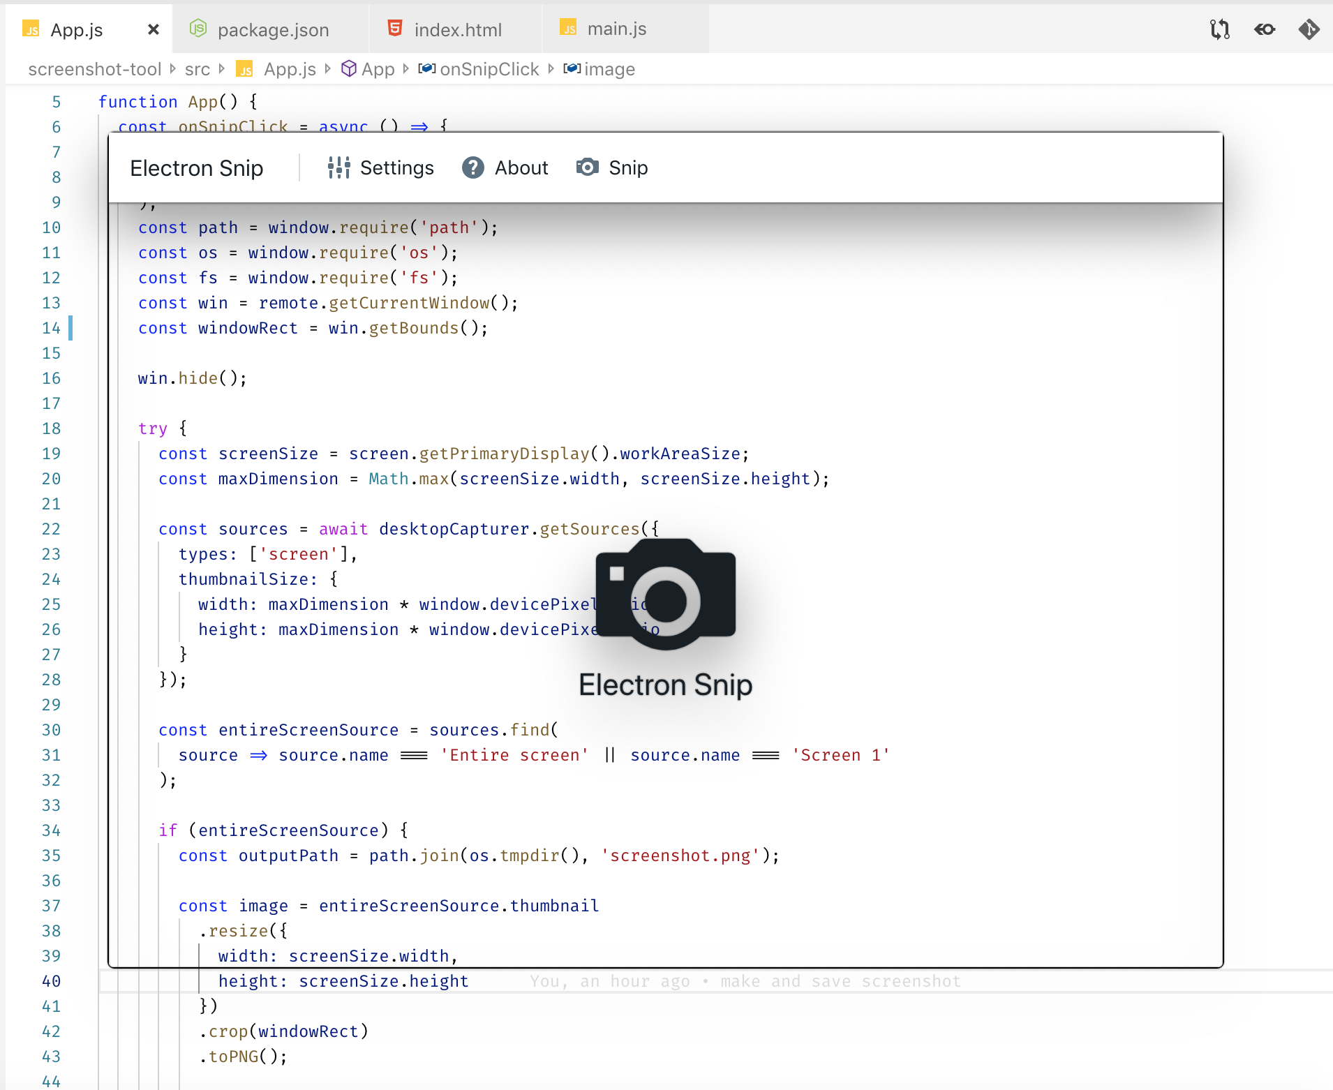1333x1090 pixels.
Task: Select the image breadcrumb
Action: [x=609, y=69]
